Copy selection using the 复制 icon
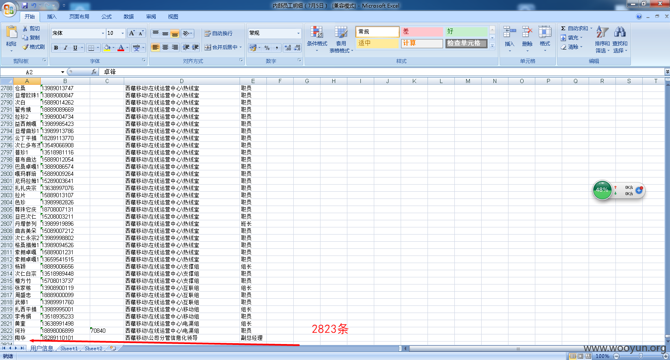Screen dimensions: 670x360 [x=31, y=38]
